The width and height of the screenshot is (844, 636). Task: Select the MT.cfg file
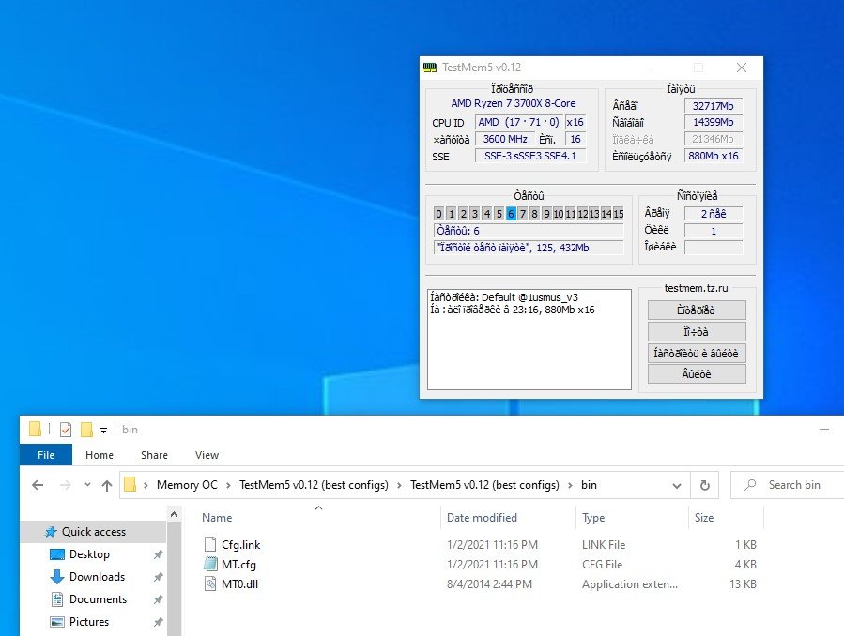click(238, 565)
